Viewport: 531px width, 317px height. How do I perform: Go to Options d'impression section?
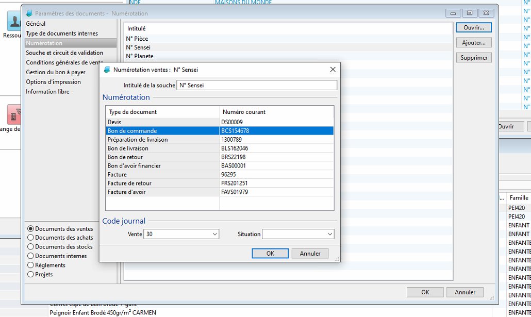click(54, 82)
